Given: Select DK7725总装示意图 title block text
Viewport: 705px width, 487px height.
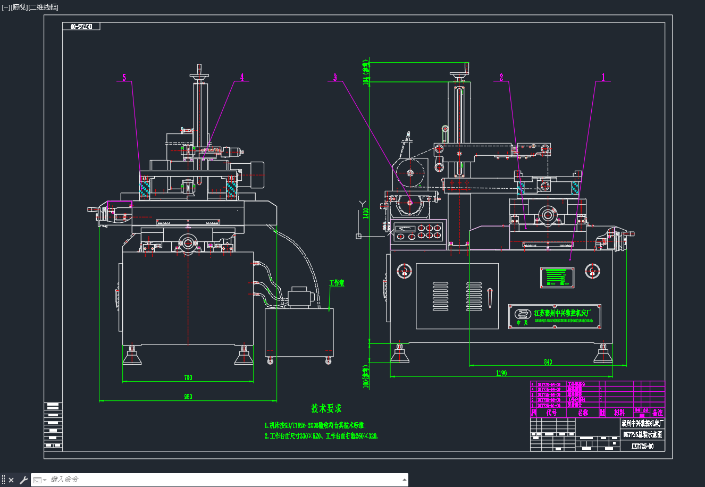Looking at the screenshot, I should coord(642,434).
